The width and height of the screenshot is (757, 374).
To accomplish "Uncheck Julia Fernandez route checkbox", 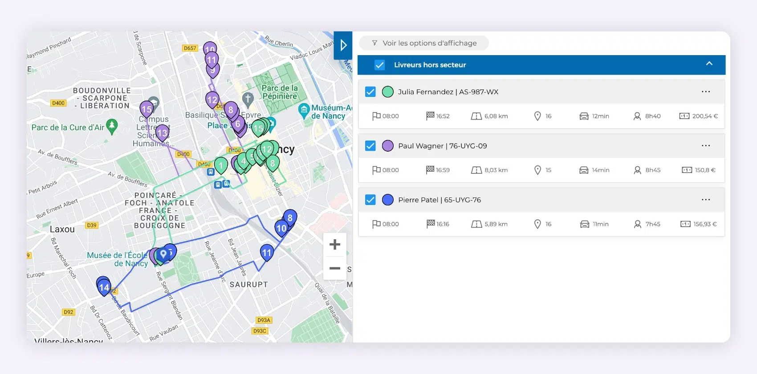I will tap(370, 92).
